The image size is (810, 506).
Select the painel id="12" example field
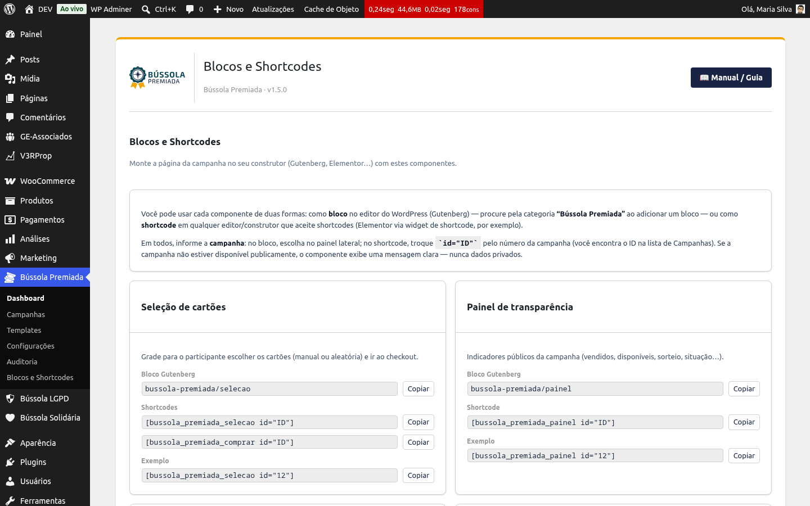(x=595, y=456)
